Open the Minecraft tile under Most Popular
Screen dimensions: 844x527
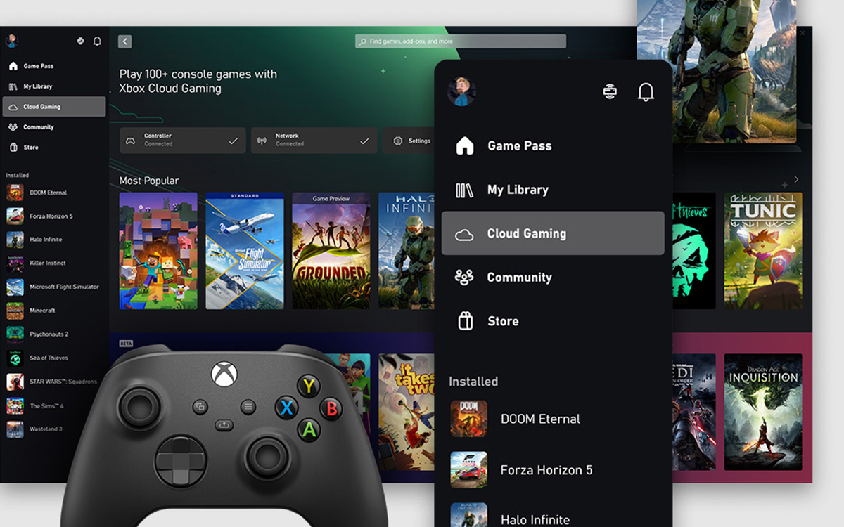pos(158,251)
